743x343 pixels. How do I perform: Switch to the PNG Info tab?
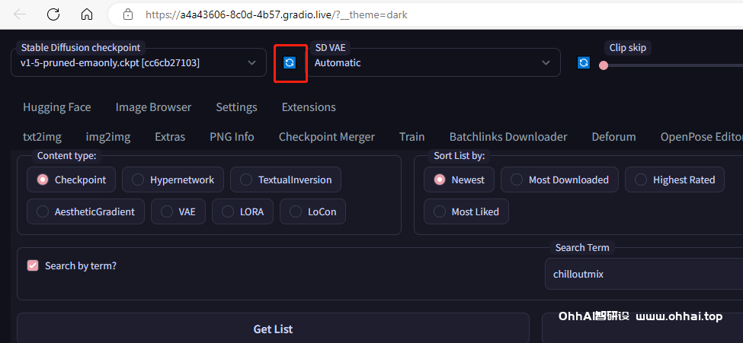pos(232,137)
